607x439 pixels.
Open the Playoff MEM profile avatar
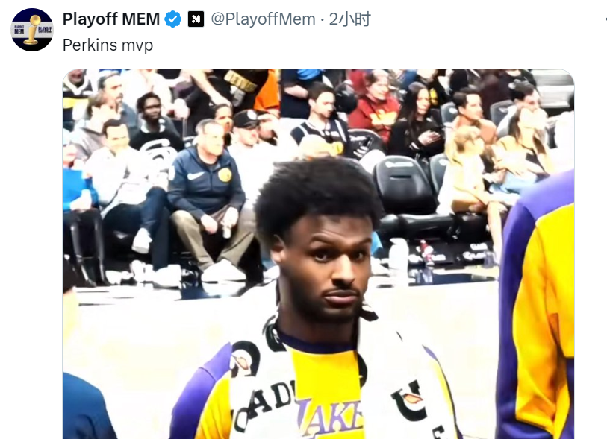tap(32, 30)
